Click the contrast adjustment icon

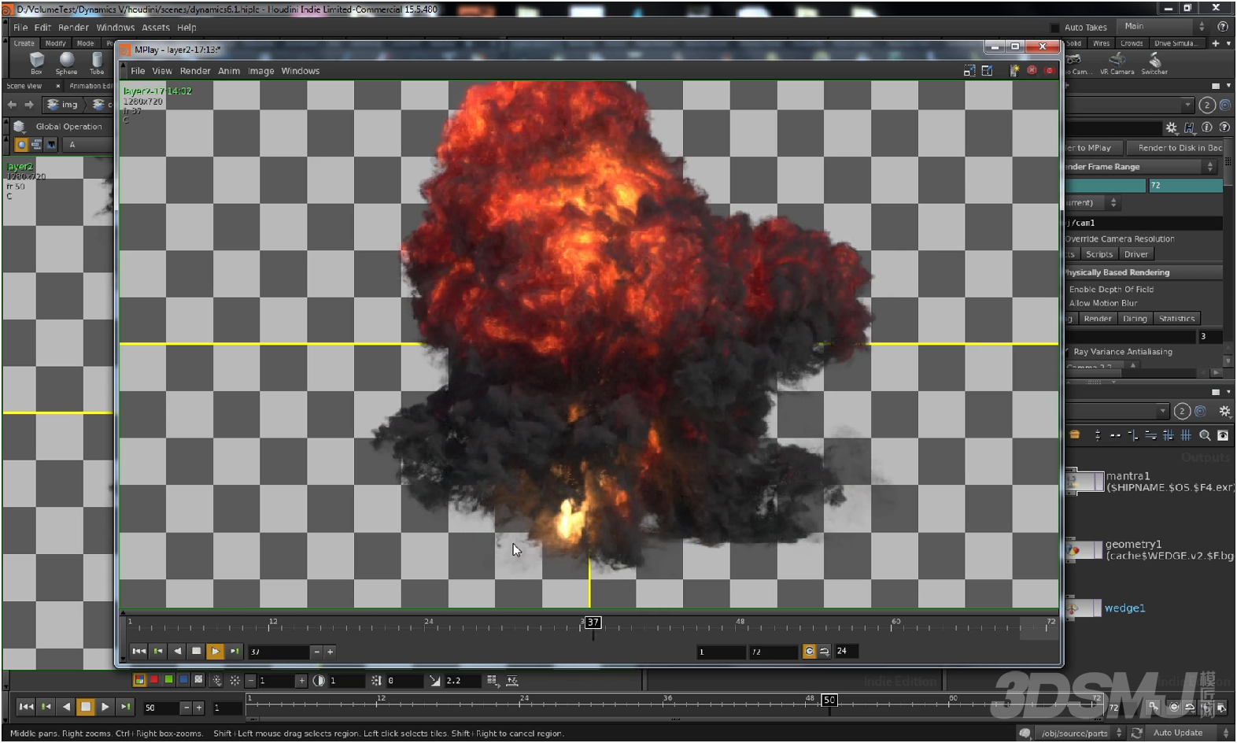(x=319, y=681)
